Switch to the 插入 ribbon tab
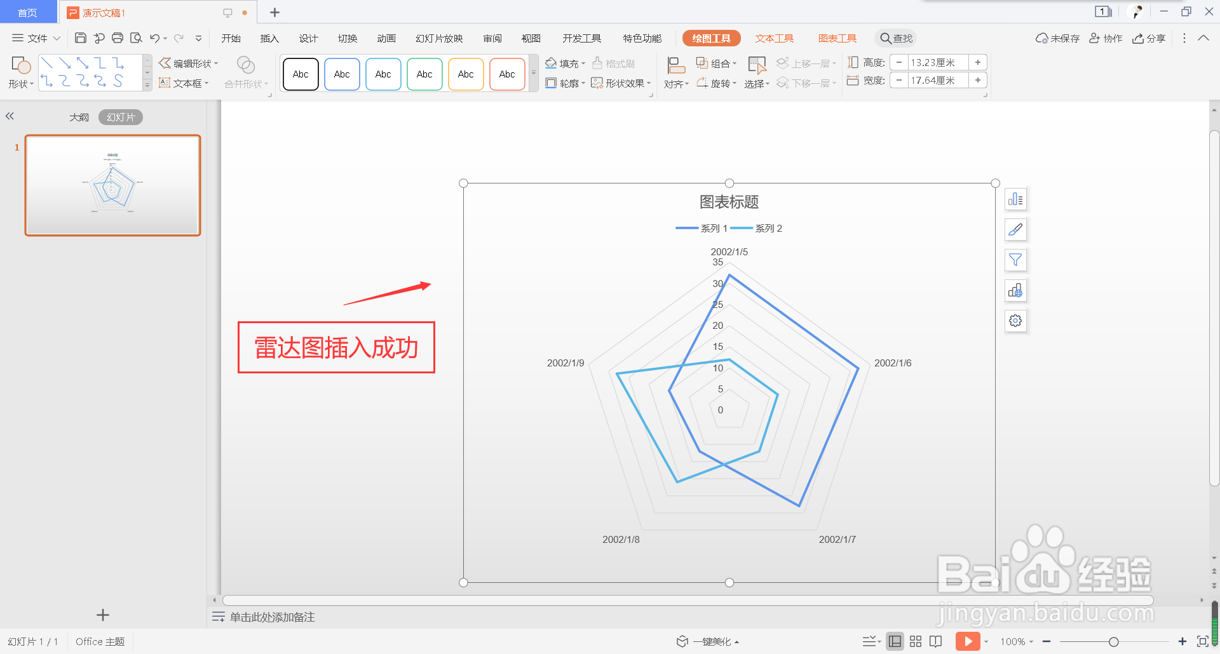The height and width of the screenshot is (654, 1220). [x=269, y=38]
